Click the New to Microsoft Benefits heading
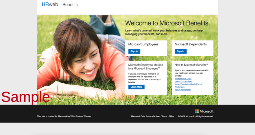The image size is (255, 135). pyautogui.click(x=191, y=65)
